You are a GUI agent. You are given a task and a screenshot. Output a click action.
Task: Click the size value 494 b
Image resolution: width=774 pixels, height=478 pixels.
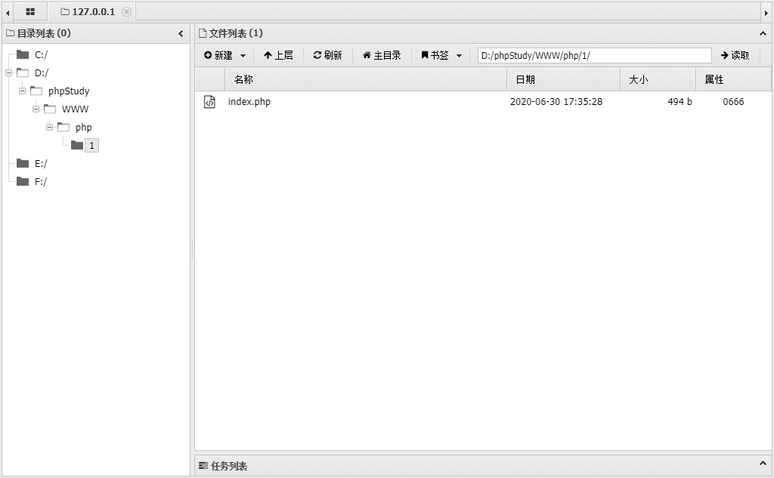click(x=680, y=102)
